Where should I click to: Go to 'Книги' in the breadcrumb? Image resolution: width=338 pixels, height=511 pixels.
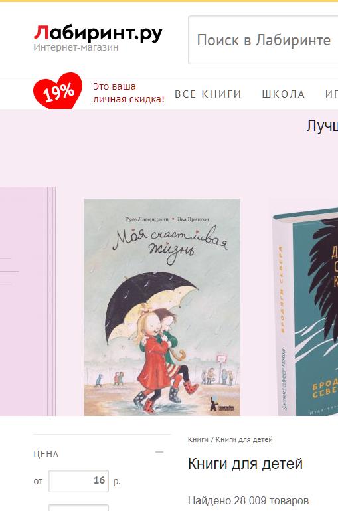[x=198, y=439]
